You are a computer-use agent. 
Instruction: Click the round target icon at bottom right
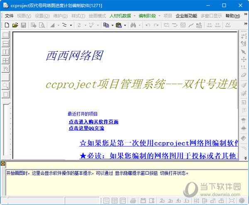[x=242, y=200]
